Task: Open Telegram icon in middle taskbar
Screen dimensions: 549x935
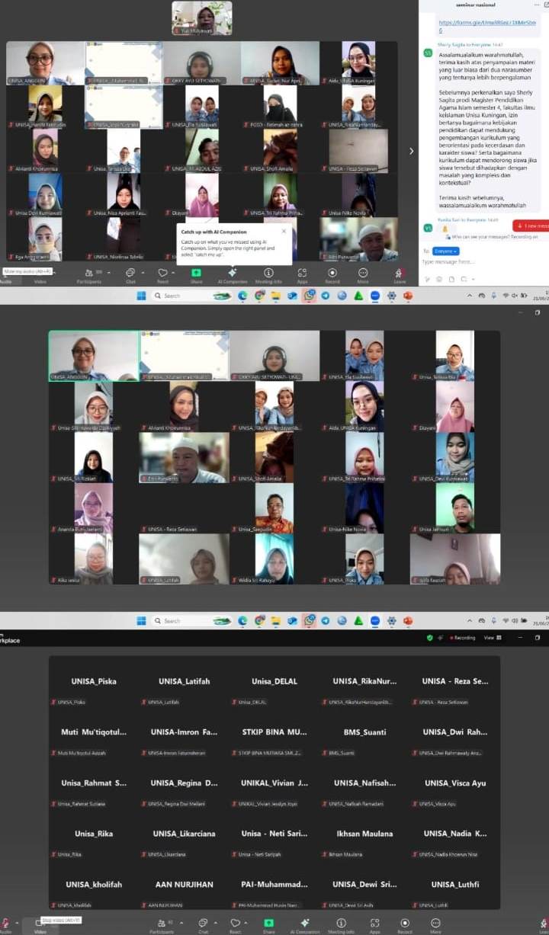Action: pos(326,620)
